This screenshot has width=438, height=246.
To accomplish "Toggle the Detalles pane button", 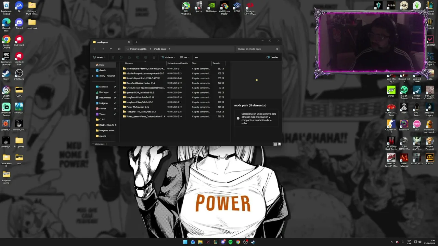I will (272, 57).
